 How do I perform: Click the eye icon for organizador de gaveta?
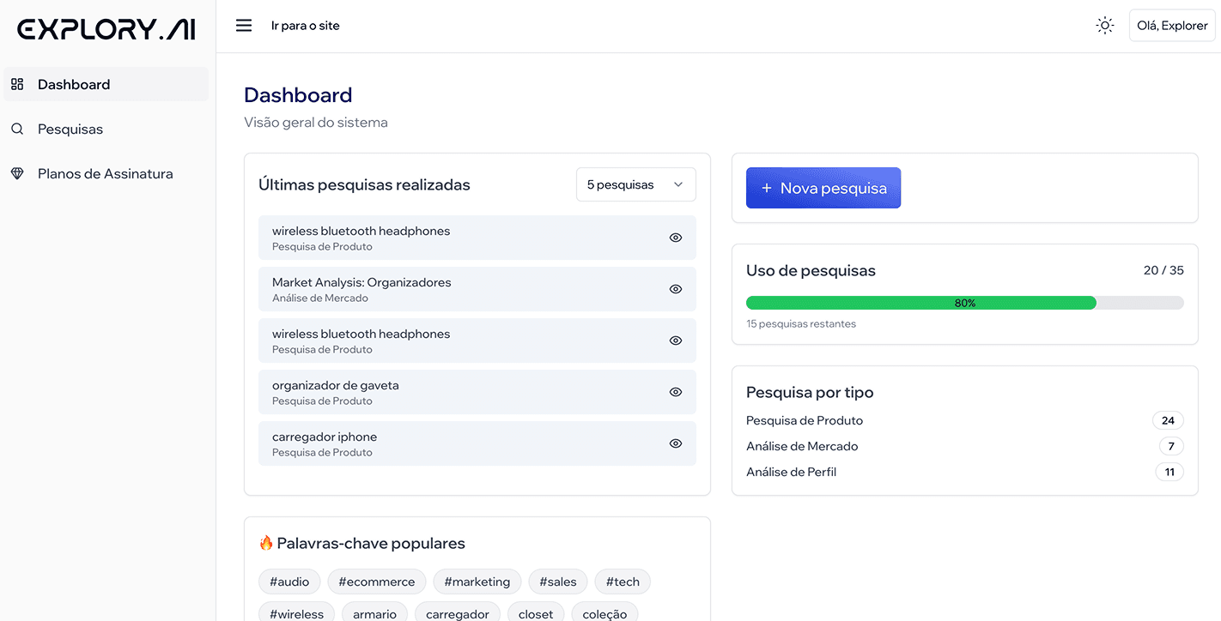tap(676, 392)
